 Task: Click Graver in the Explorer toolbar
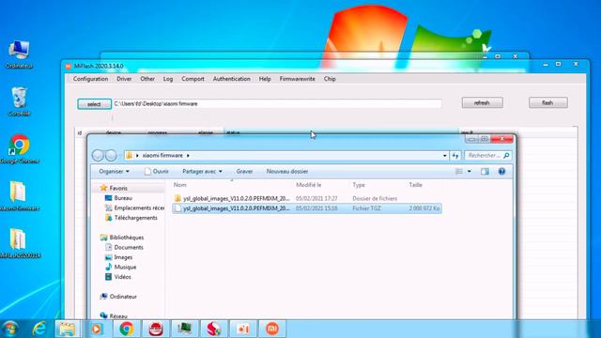(x=244, y=171)
